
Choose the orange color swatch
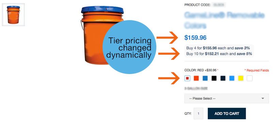pyautogui.click(x=196, y=78)
